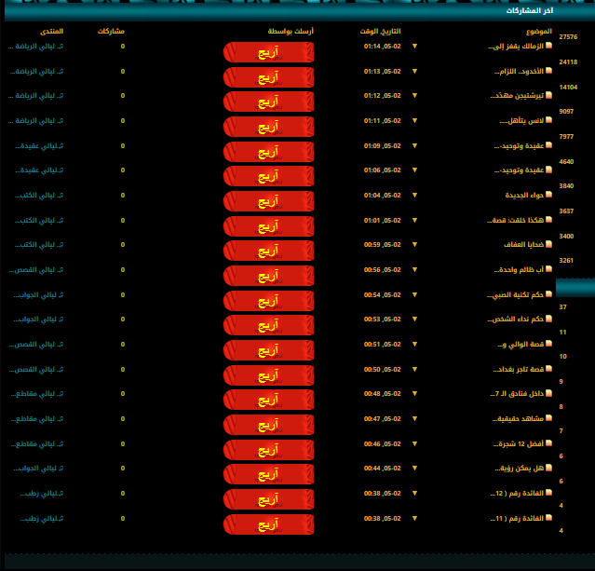Click author badge 'أريج' on the 01:12 row
Viewport: 595px width, 571px height.
[268, 101]
